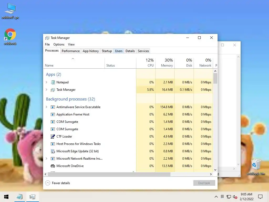Select Antimalware 154.8 MB memory cell

pyautogui.click(x=165, y=107)
